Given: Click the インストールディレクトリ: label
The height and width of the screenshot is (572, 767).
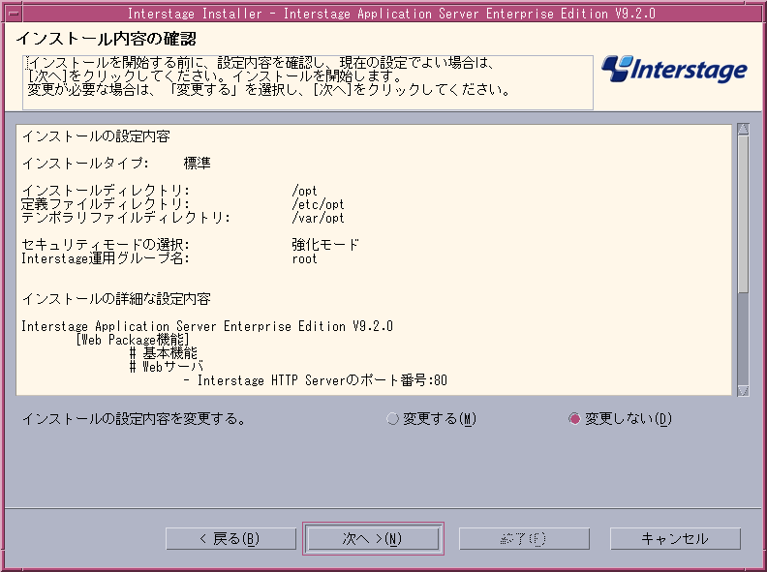Looking at the screenshot, I should (x=106, y=191).
